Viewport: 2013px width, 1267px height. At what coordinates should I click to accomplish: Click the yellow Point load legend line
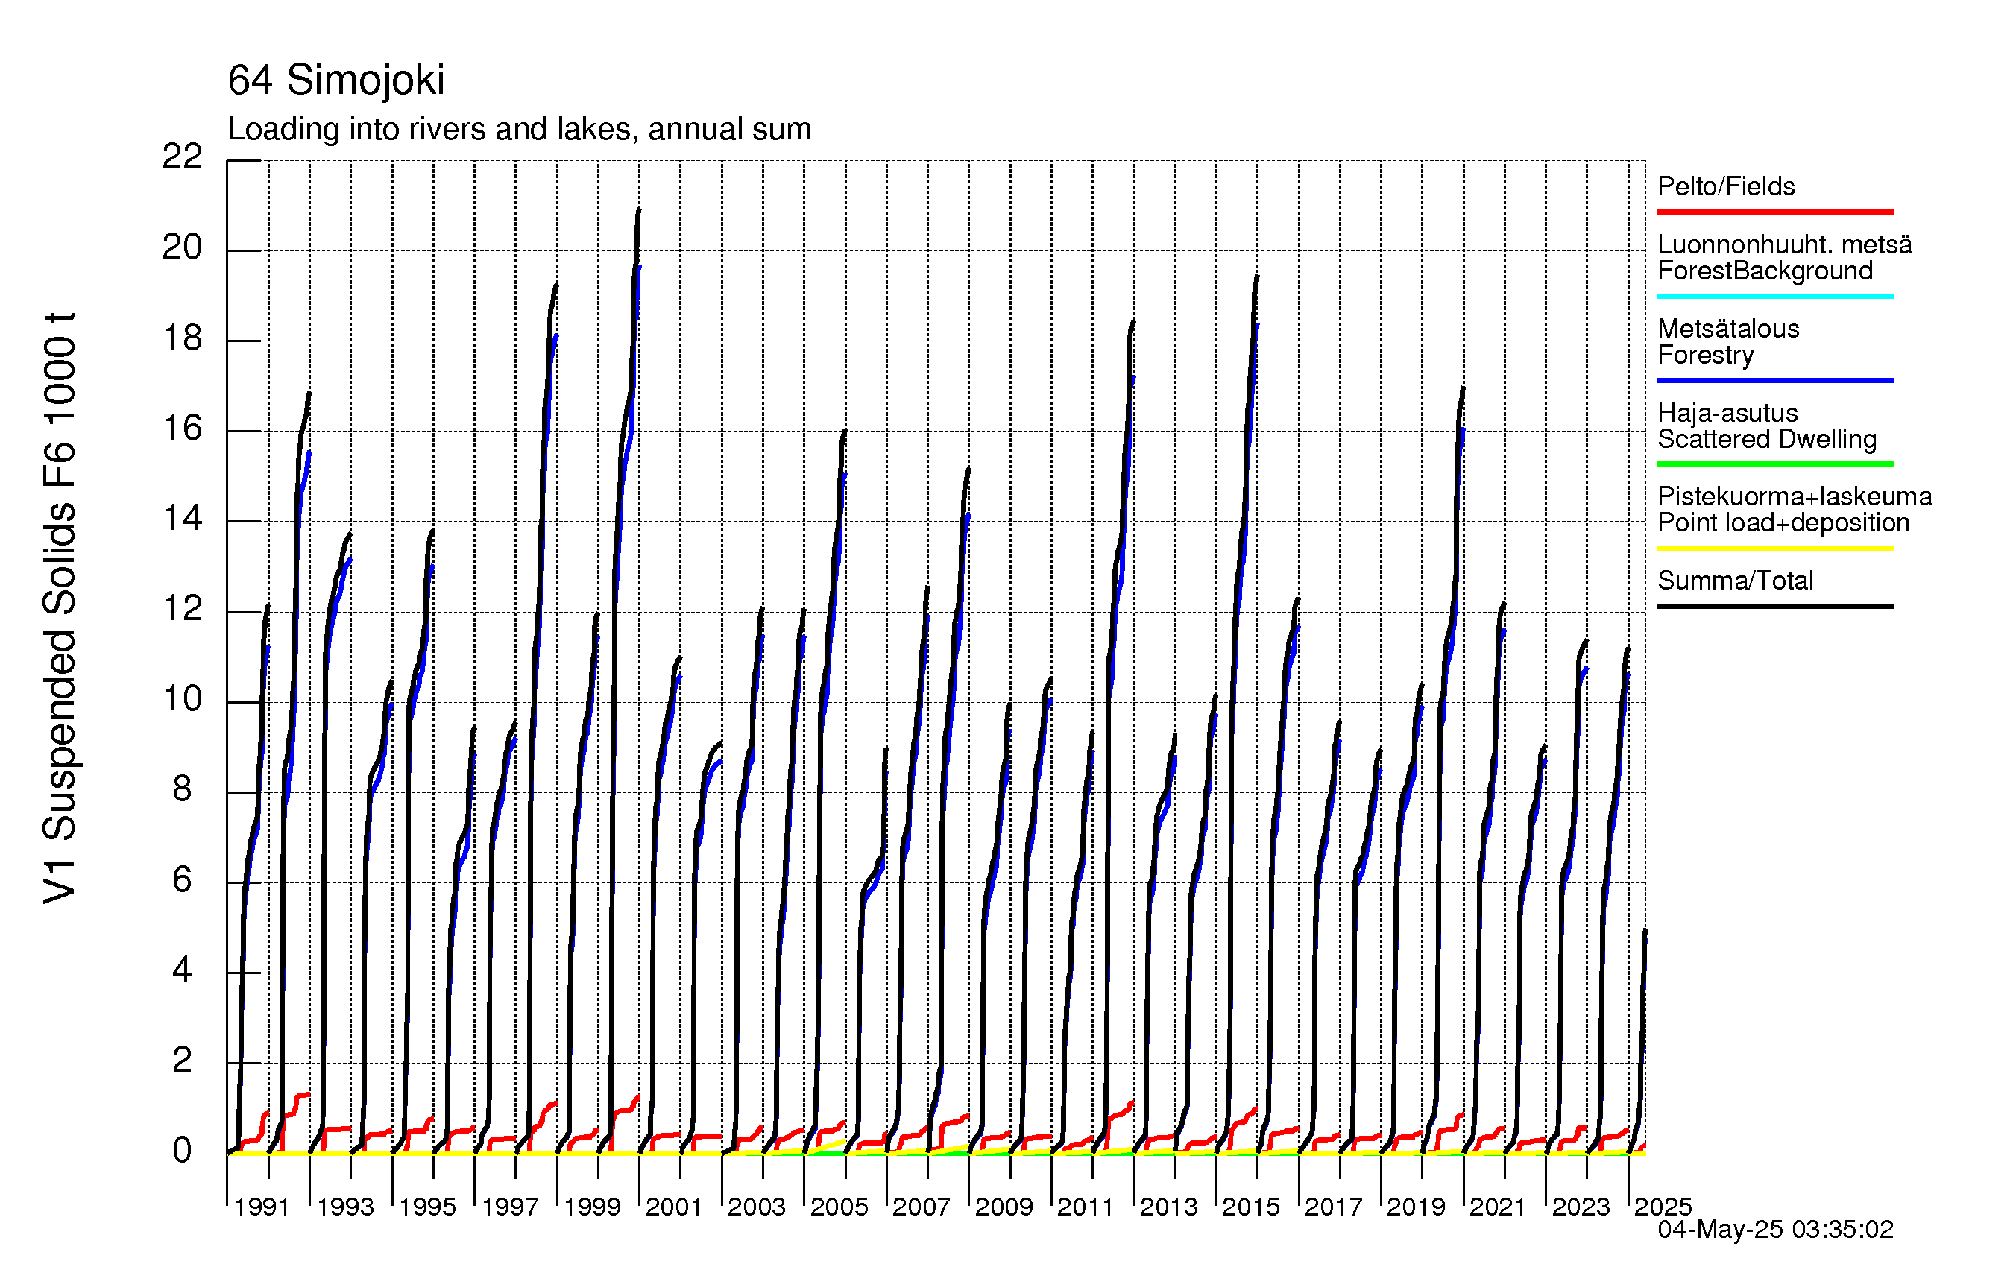pyautogui.click(x=1776, y=549)
